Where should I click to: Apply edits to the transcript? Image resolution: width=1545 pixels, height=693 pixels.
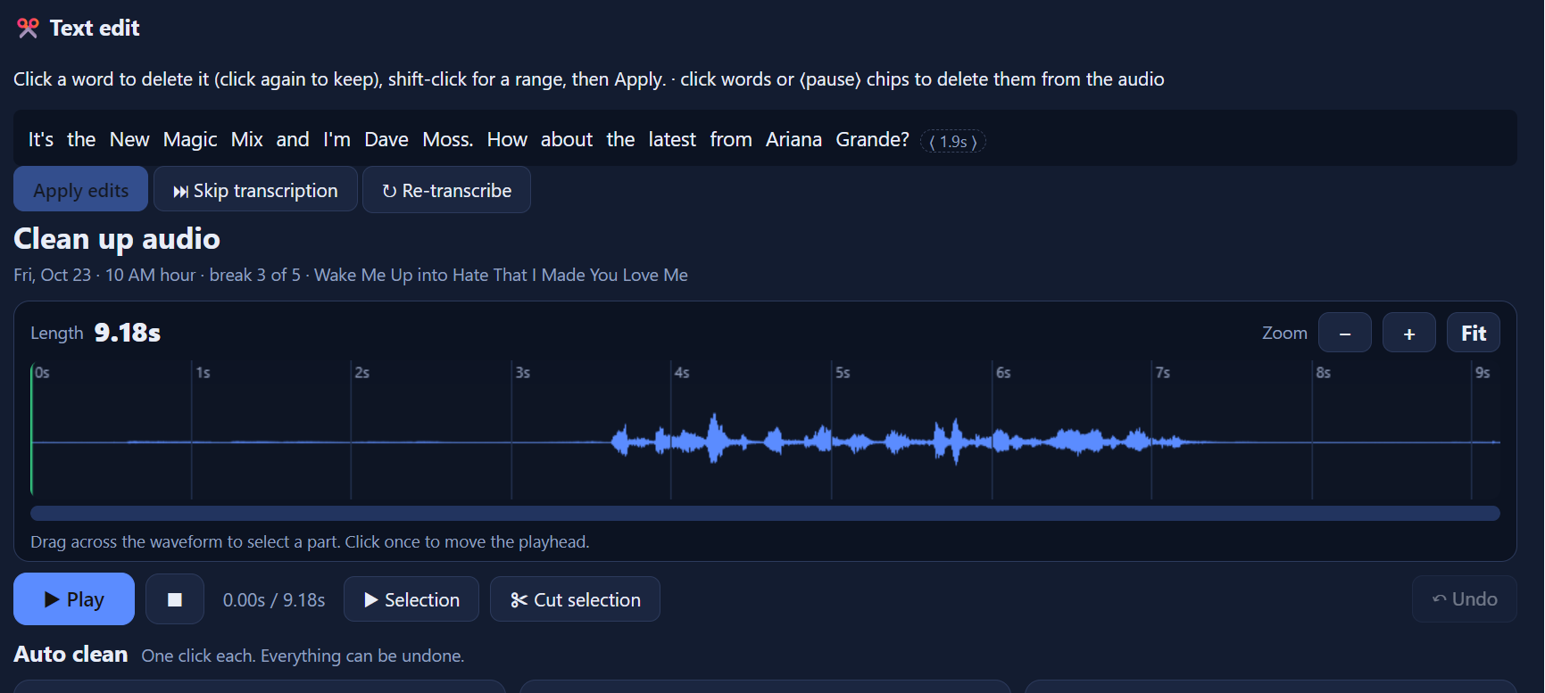point(81,190)
